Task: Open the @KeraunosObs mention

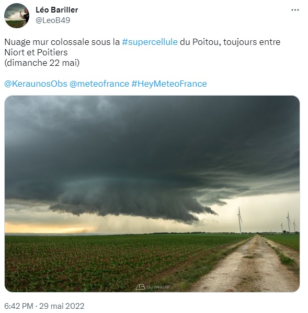Action: (x=36, y=84)
